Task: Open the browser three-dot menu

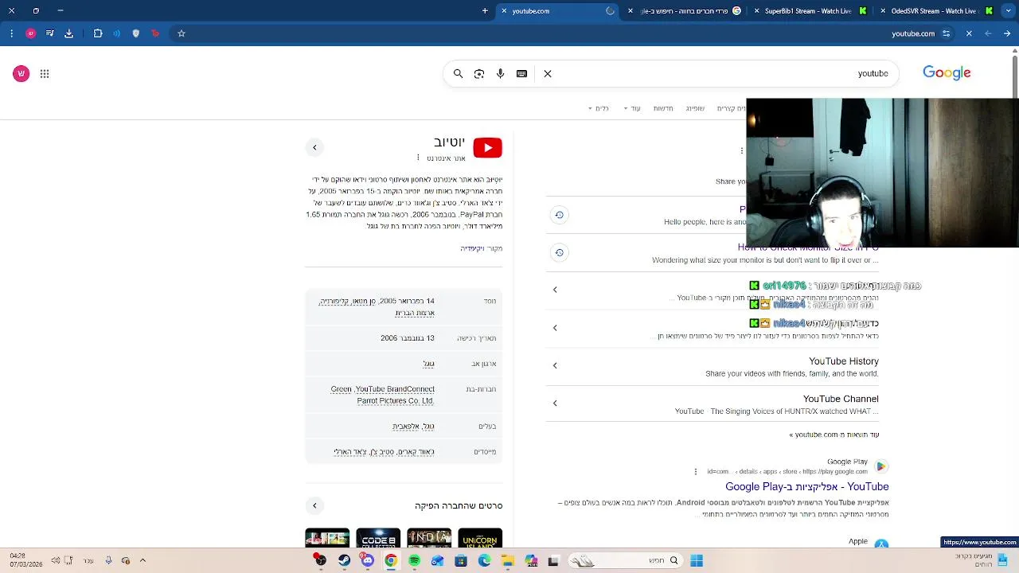Action: [x=11, y=33]
